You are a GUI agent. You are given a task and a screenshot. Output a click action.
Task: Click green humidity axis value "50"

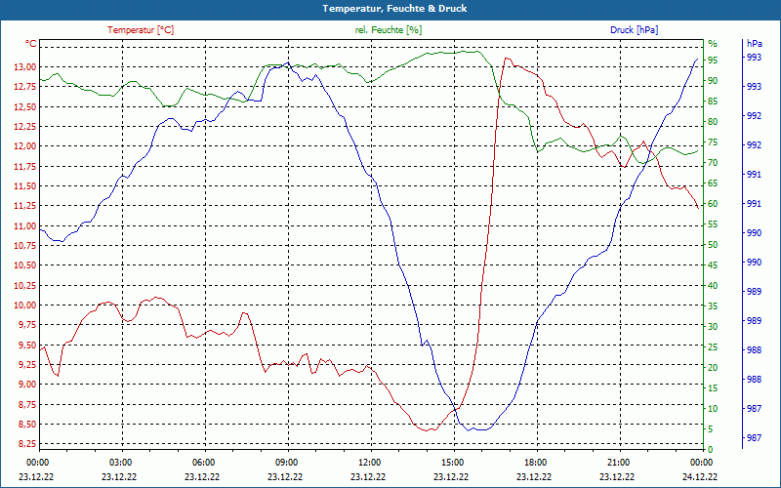713,245
